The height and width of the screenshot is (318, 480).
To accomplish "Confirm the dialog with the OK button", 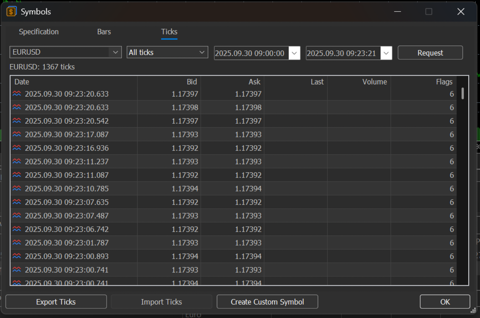I will (445, 302).
